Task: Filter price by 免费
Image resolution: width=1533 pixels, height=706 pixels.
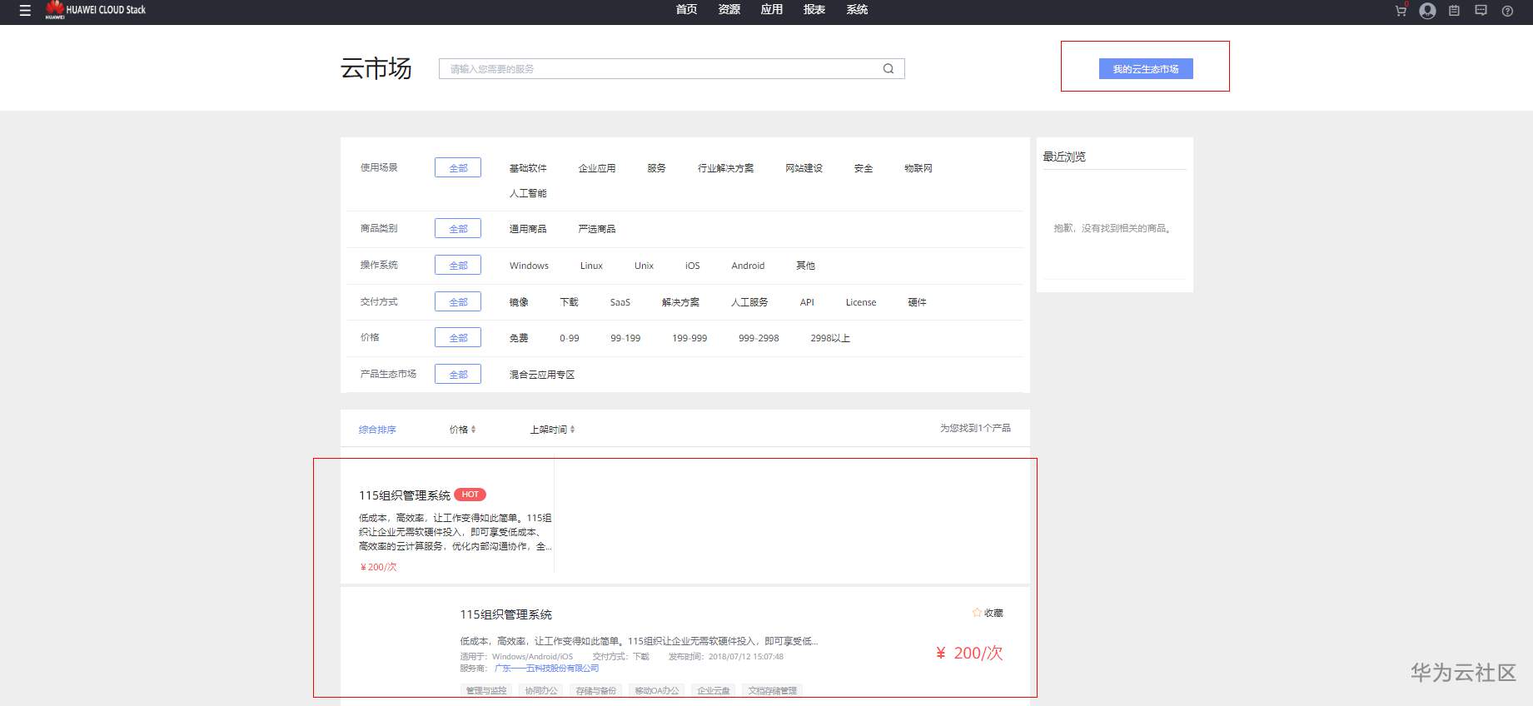Action: [x=519, y=338]
